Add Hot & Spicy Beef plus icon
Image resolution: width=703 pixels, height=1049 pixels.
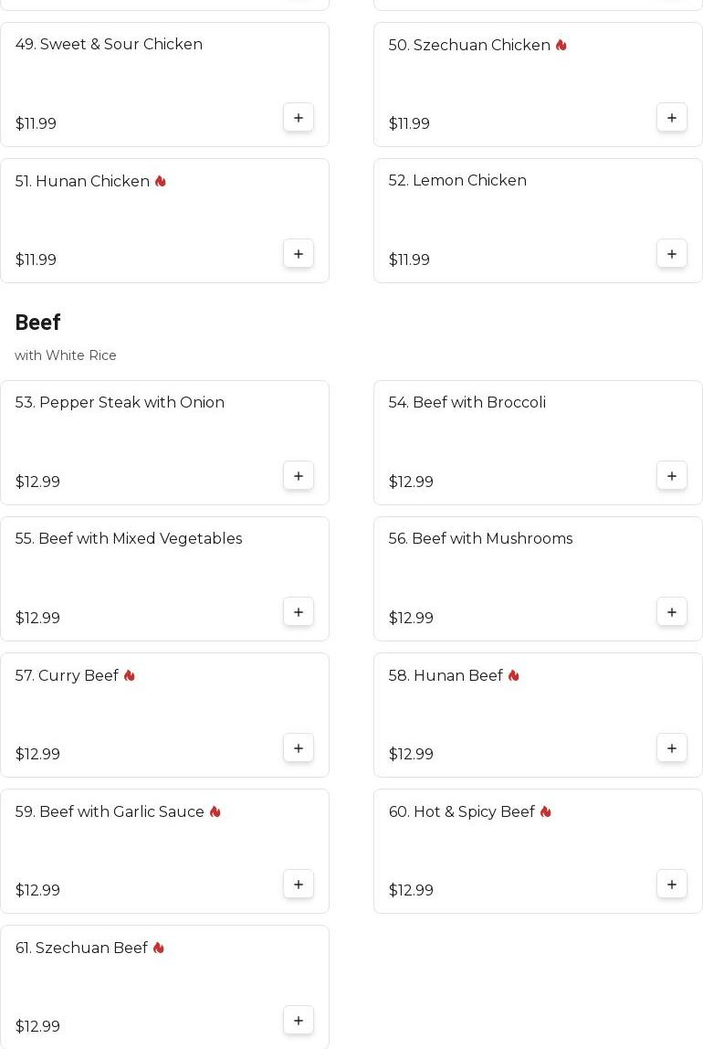pyautogui.click(x=672, y=885)
